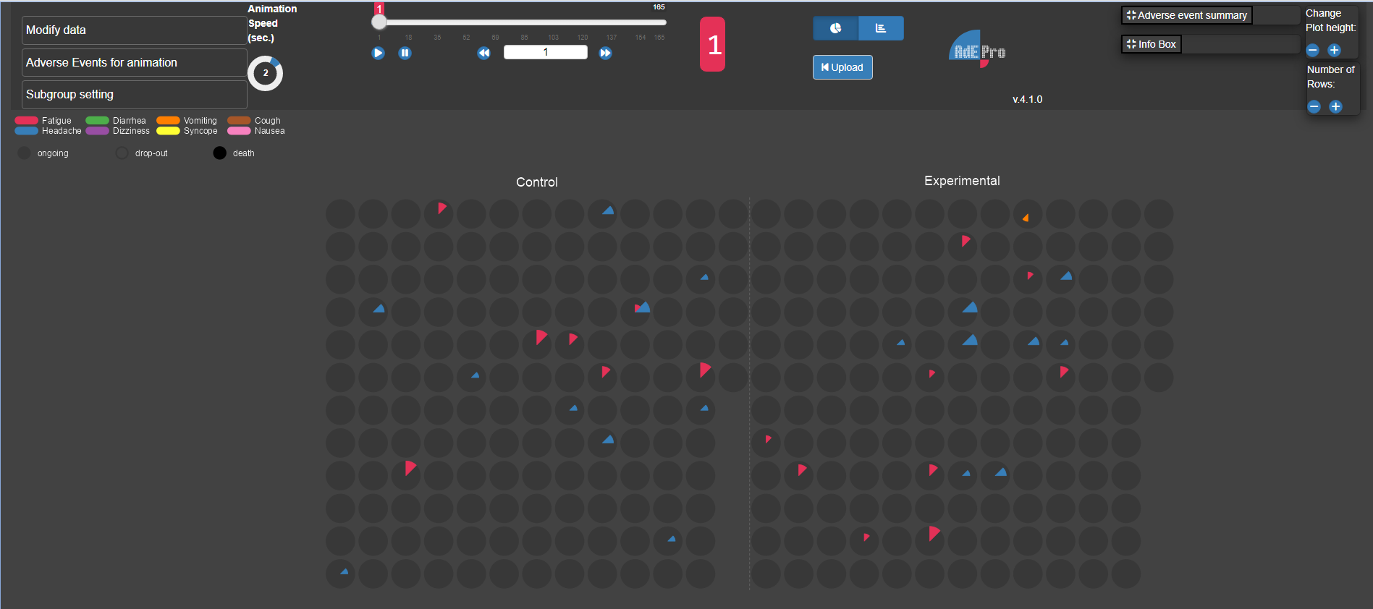Select the Syncope legend swatch
Viewport: 1373px width, 609px height.
click(168, 131)
